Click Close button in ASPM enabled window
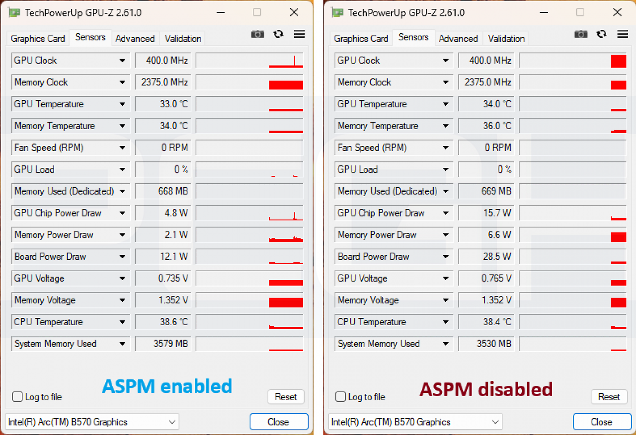Viewport: 636px width, 435px height. tap(278, 422)
